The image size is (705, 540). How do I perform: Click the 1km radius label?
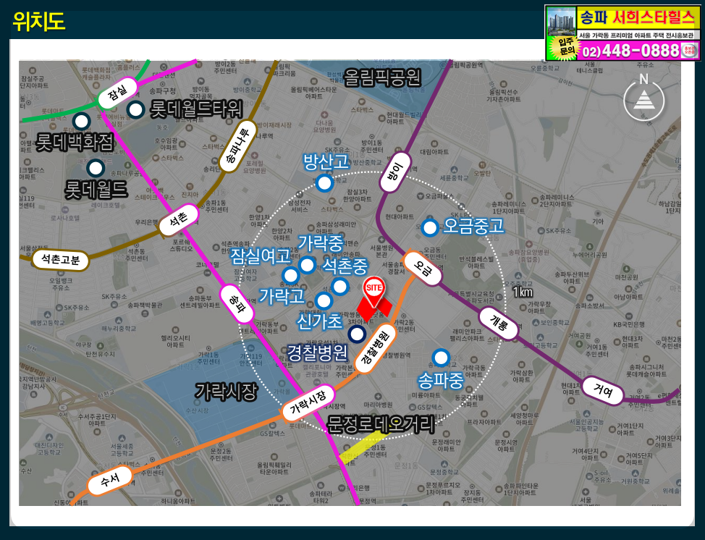click(x=523, y=292)
